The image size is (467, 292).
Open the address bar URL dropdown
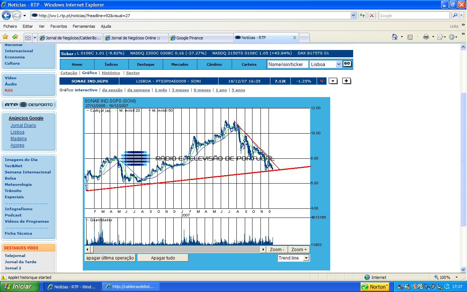353,15
